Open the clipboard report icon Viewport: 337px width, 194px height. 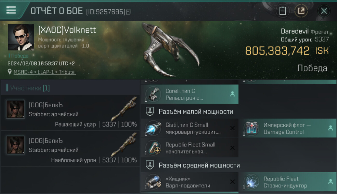(283, 11)
